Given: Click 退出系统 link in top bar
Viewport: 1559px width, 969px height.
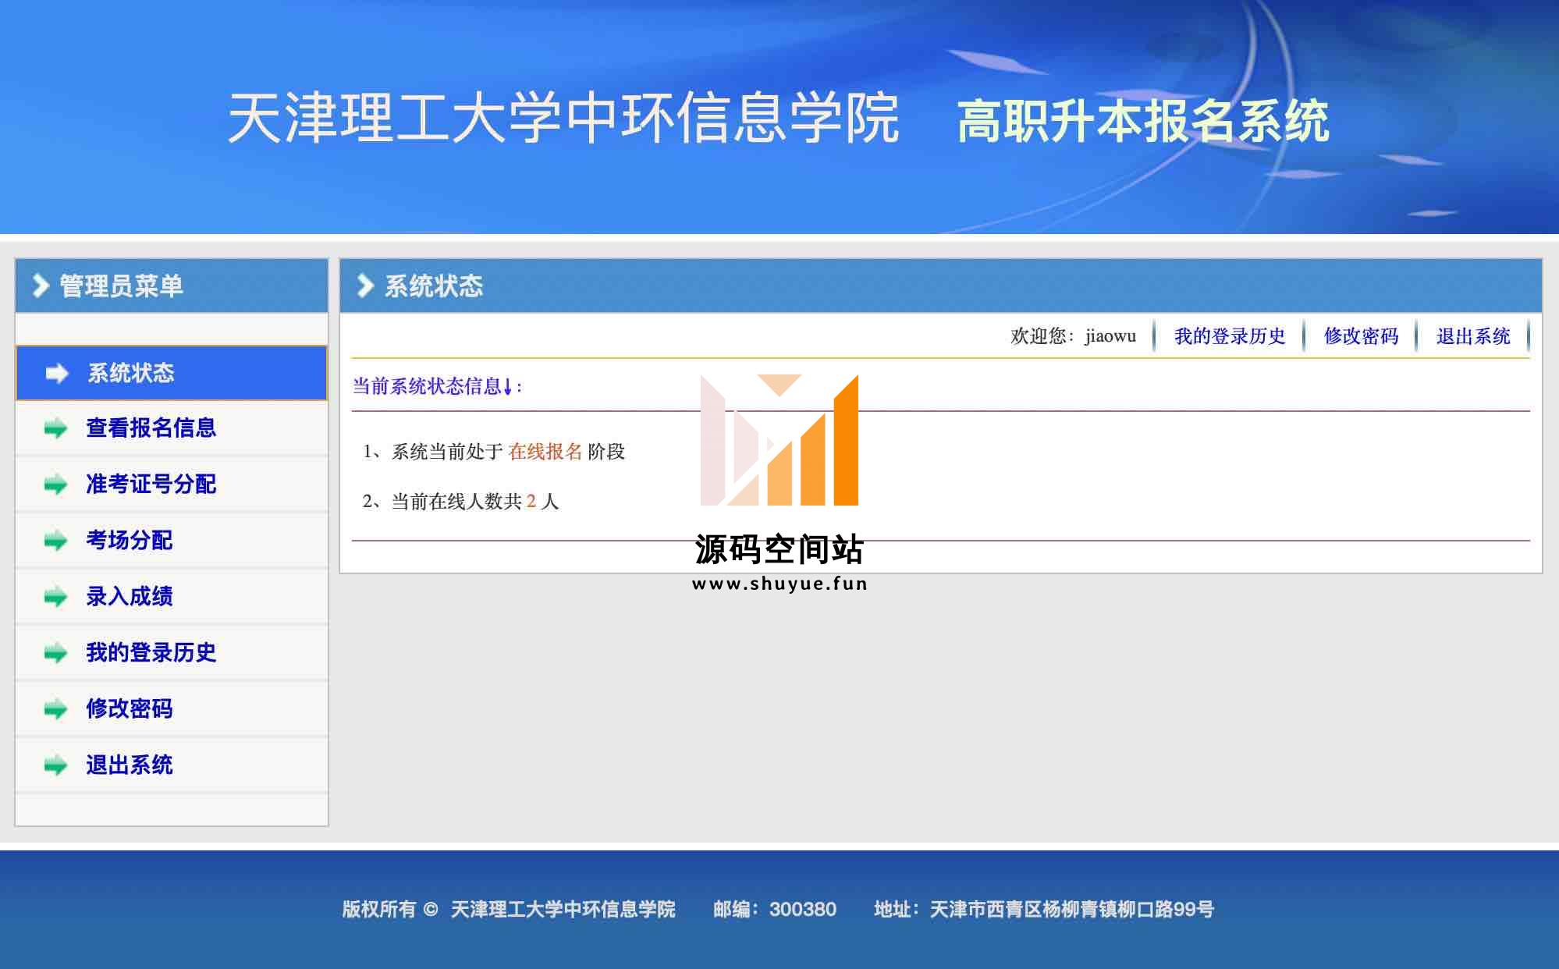Looking at the screenshot, I should pyautogui.click(x=1473, y=336).
